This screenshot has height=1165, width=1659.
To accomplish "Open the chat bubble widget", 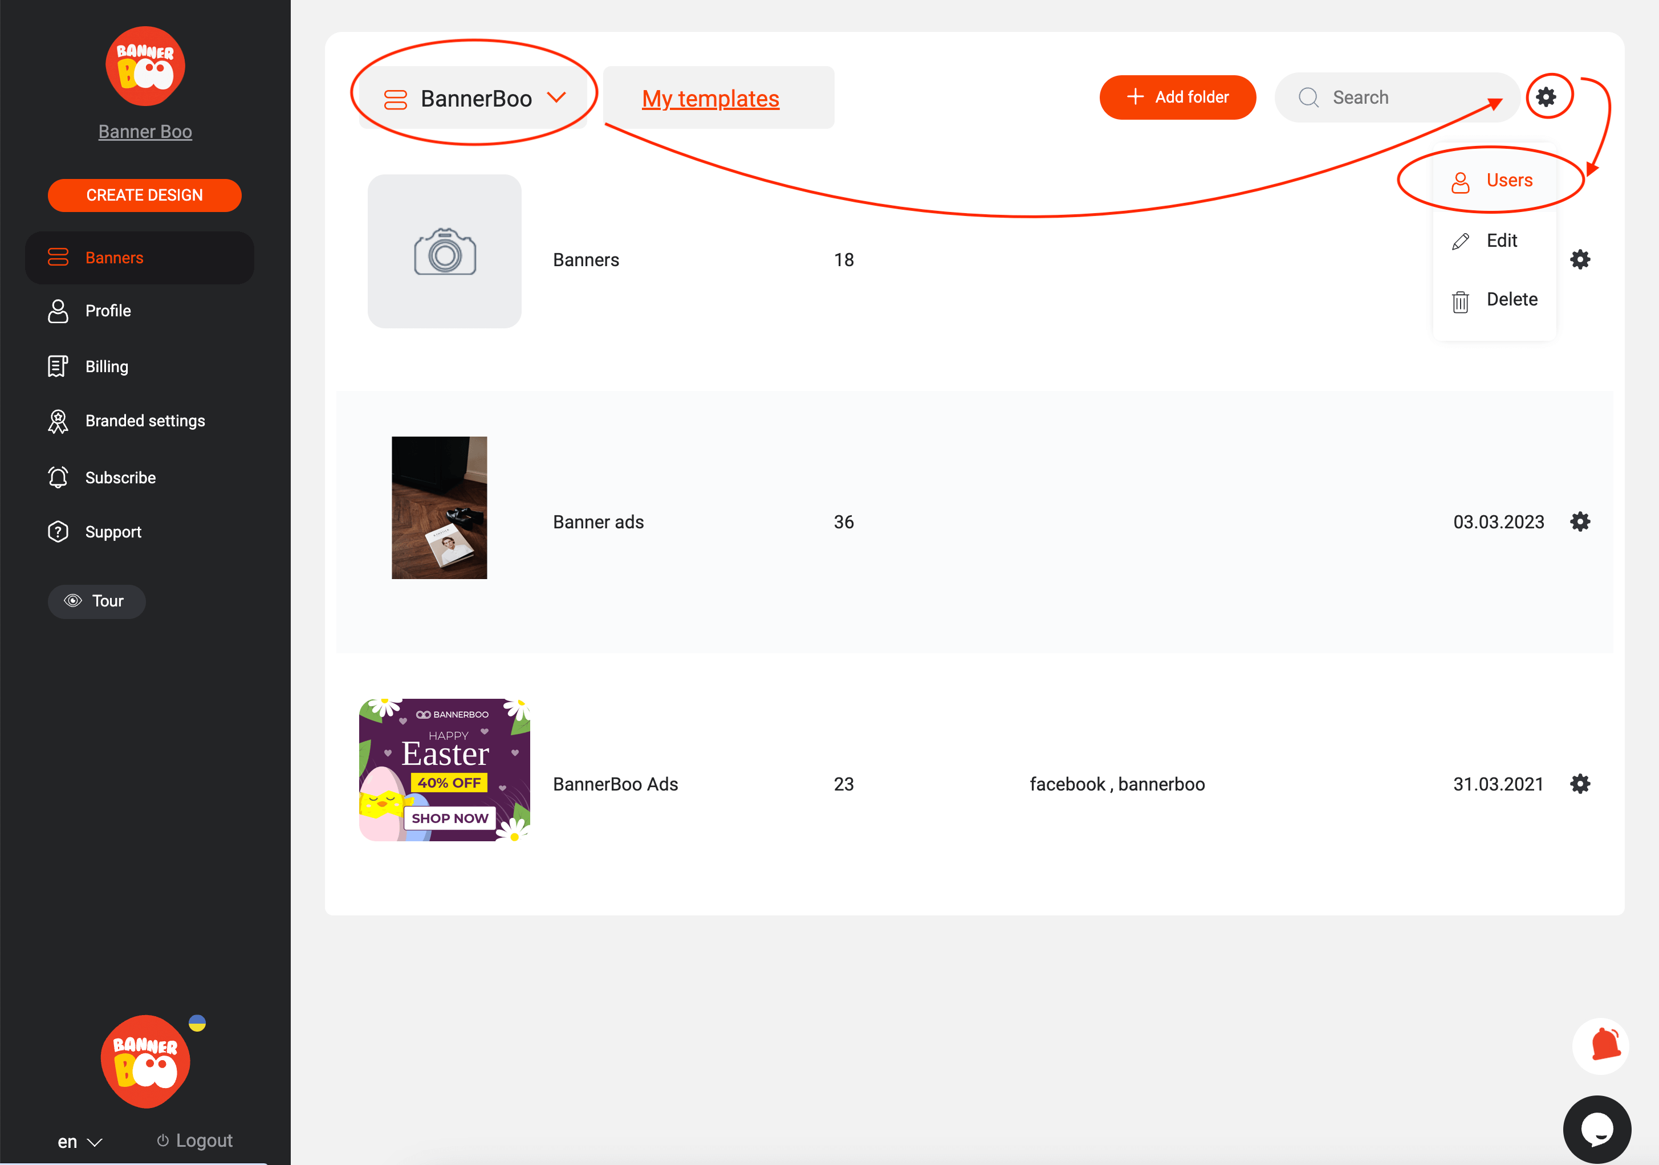I will 1597,1129.
